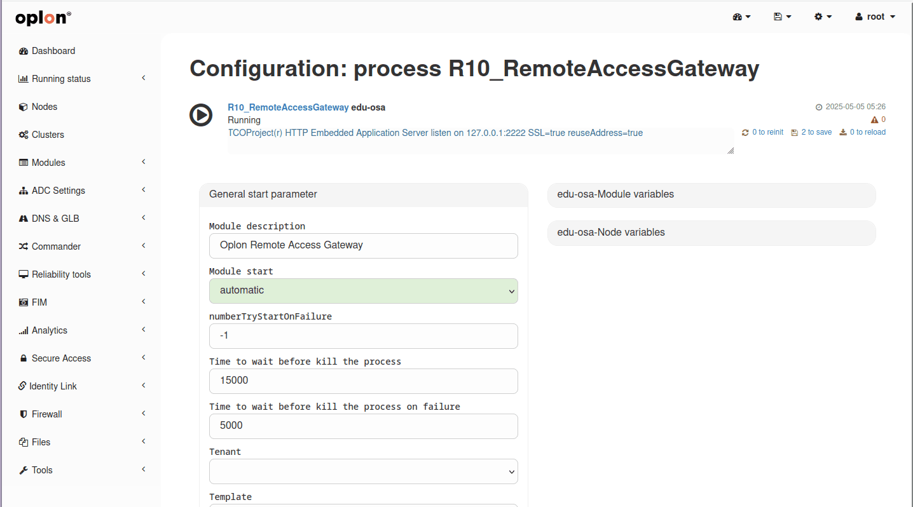Click the warning triangle alert counter

point(878,119)
